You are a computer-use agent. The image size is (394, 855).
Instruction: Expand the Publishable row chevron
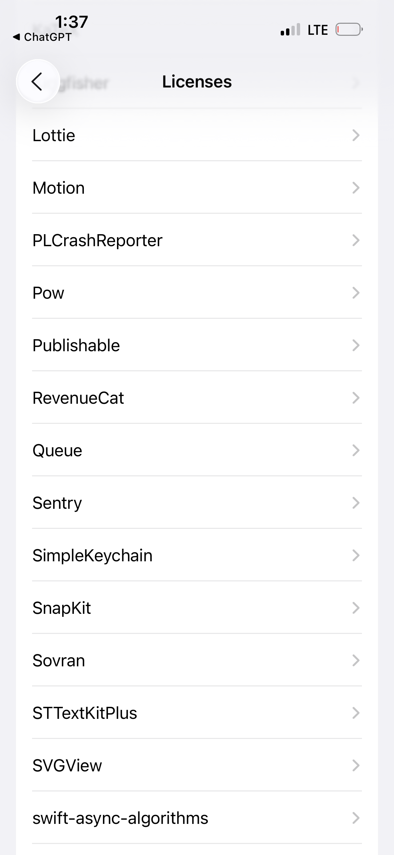point(356,346)
